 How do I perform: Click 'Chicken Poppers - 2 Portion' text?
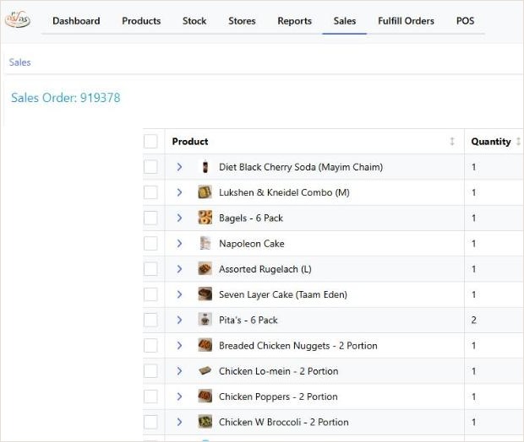click(278, 397)
